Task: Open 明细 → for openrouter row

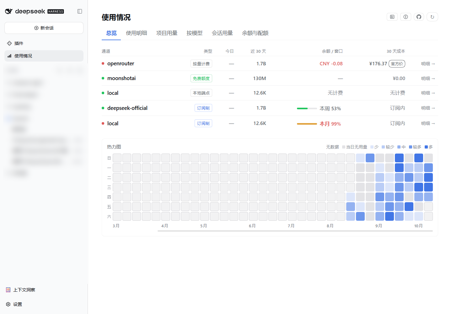Action: coord(428,64)
